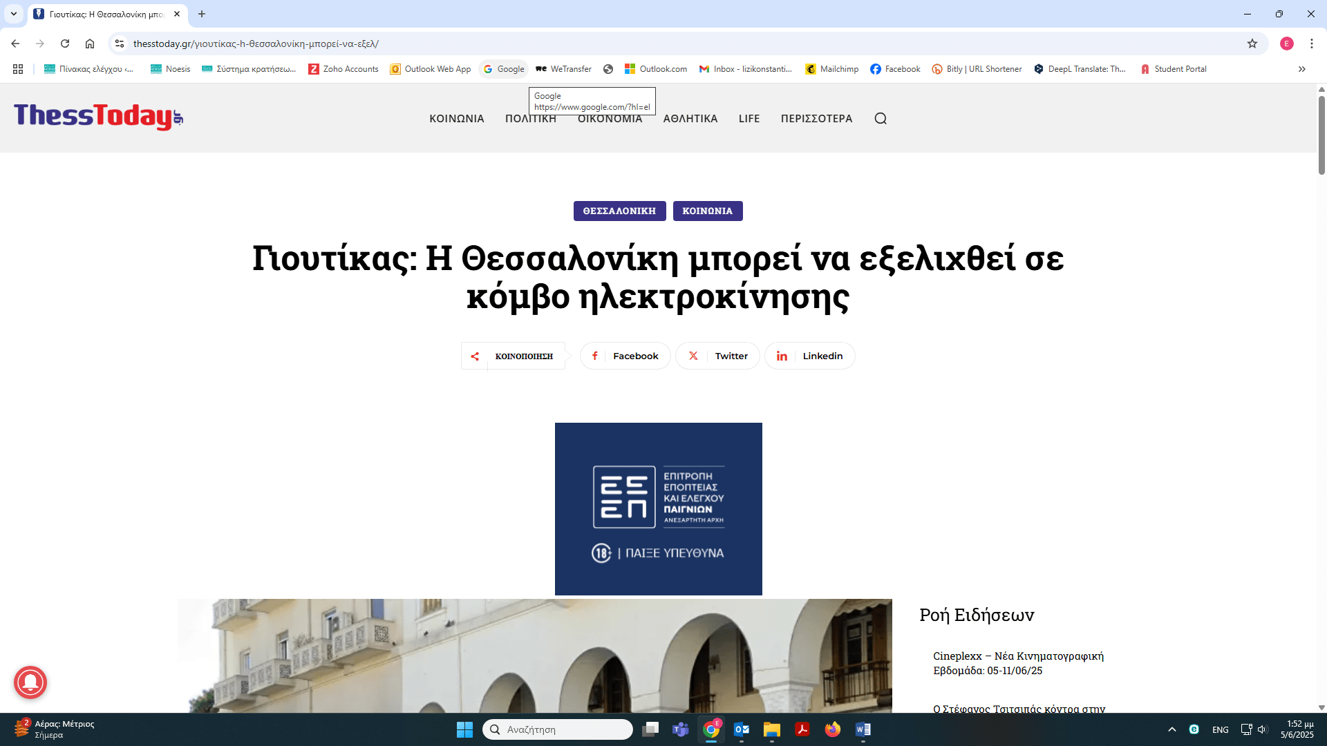Open the Chrome home page button
1327x746 pixels.
(x=90, y=44)
